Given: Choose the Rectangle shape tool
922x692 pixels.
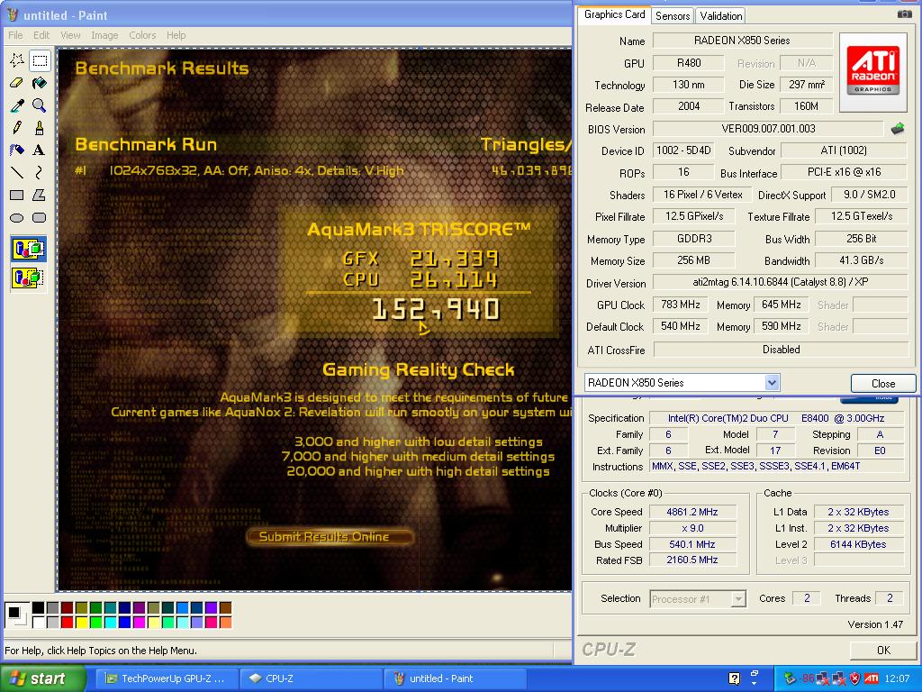Looking at the screenshot, I should click(17, 195).
